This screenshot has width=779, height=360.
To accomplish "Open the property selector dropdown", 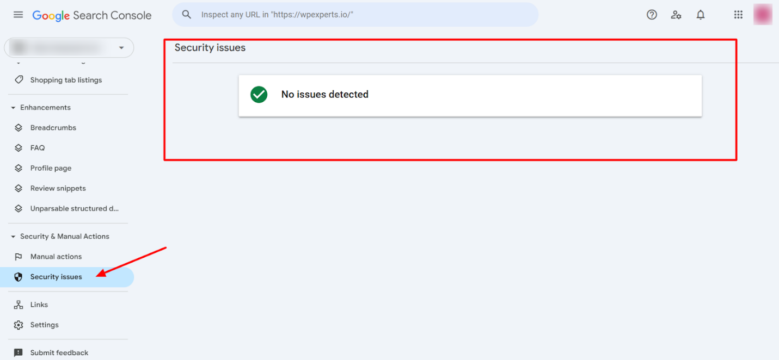I will tap(122, 47).
